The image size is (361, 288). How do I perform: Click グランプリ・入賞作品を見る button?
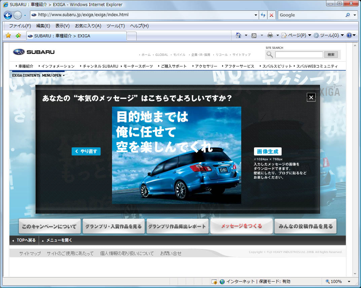[x=113, y=226]
